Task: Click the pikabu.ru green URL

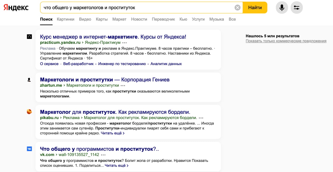Action: [x=49, y=118]
